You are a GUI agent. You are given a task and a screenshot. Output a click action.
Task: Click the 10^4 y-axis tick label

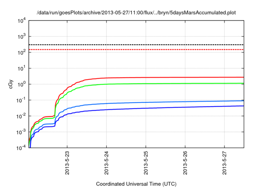point(21,21)
